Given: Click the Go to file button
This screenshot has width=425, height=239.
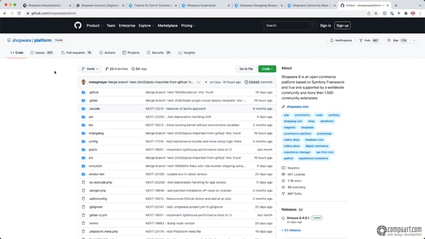Looking at the screenshot, I should coord(246,69).
